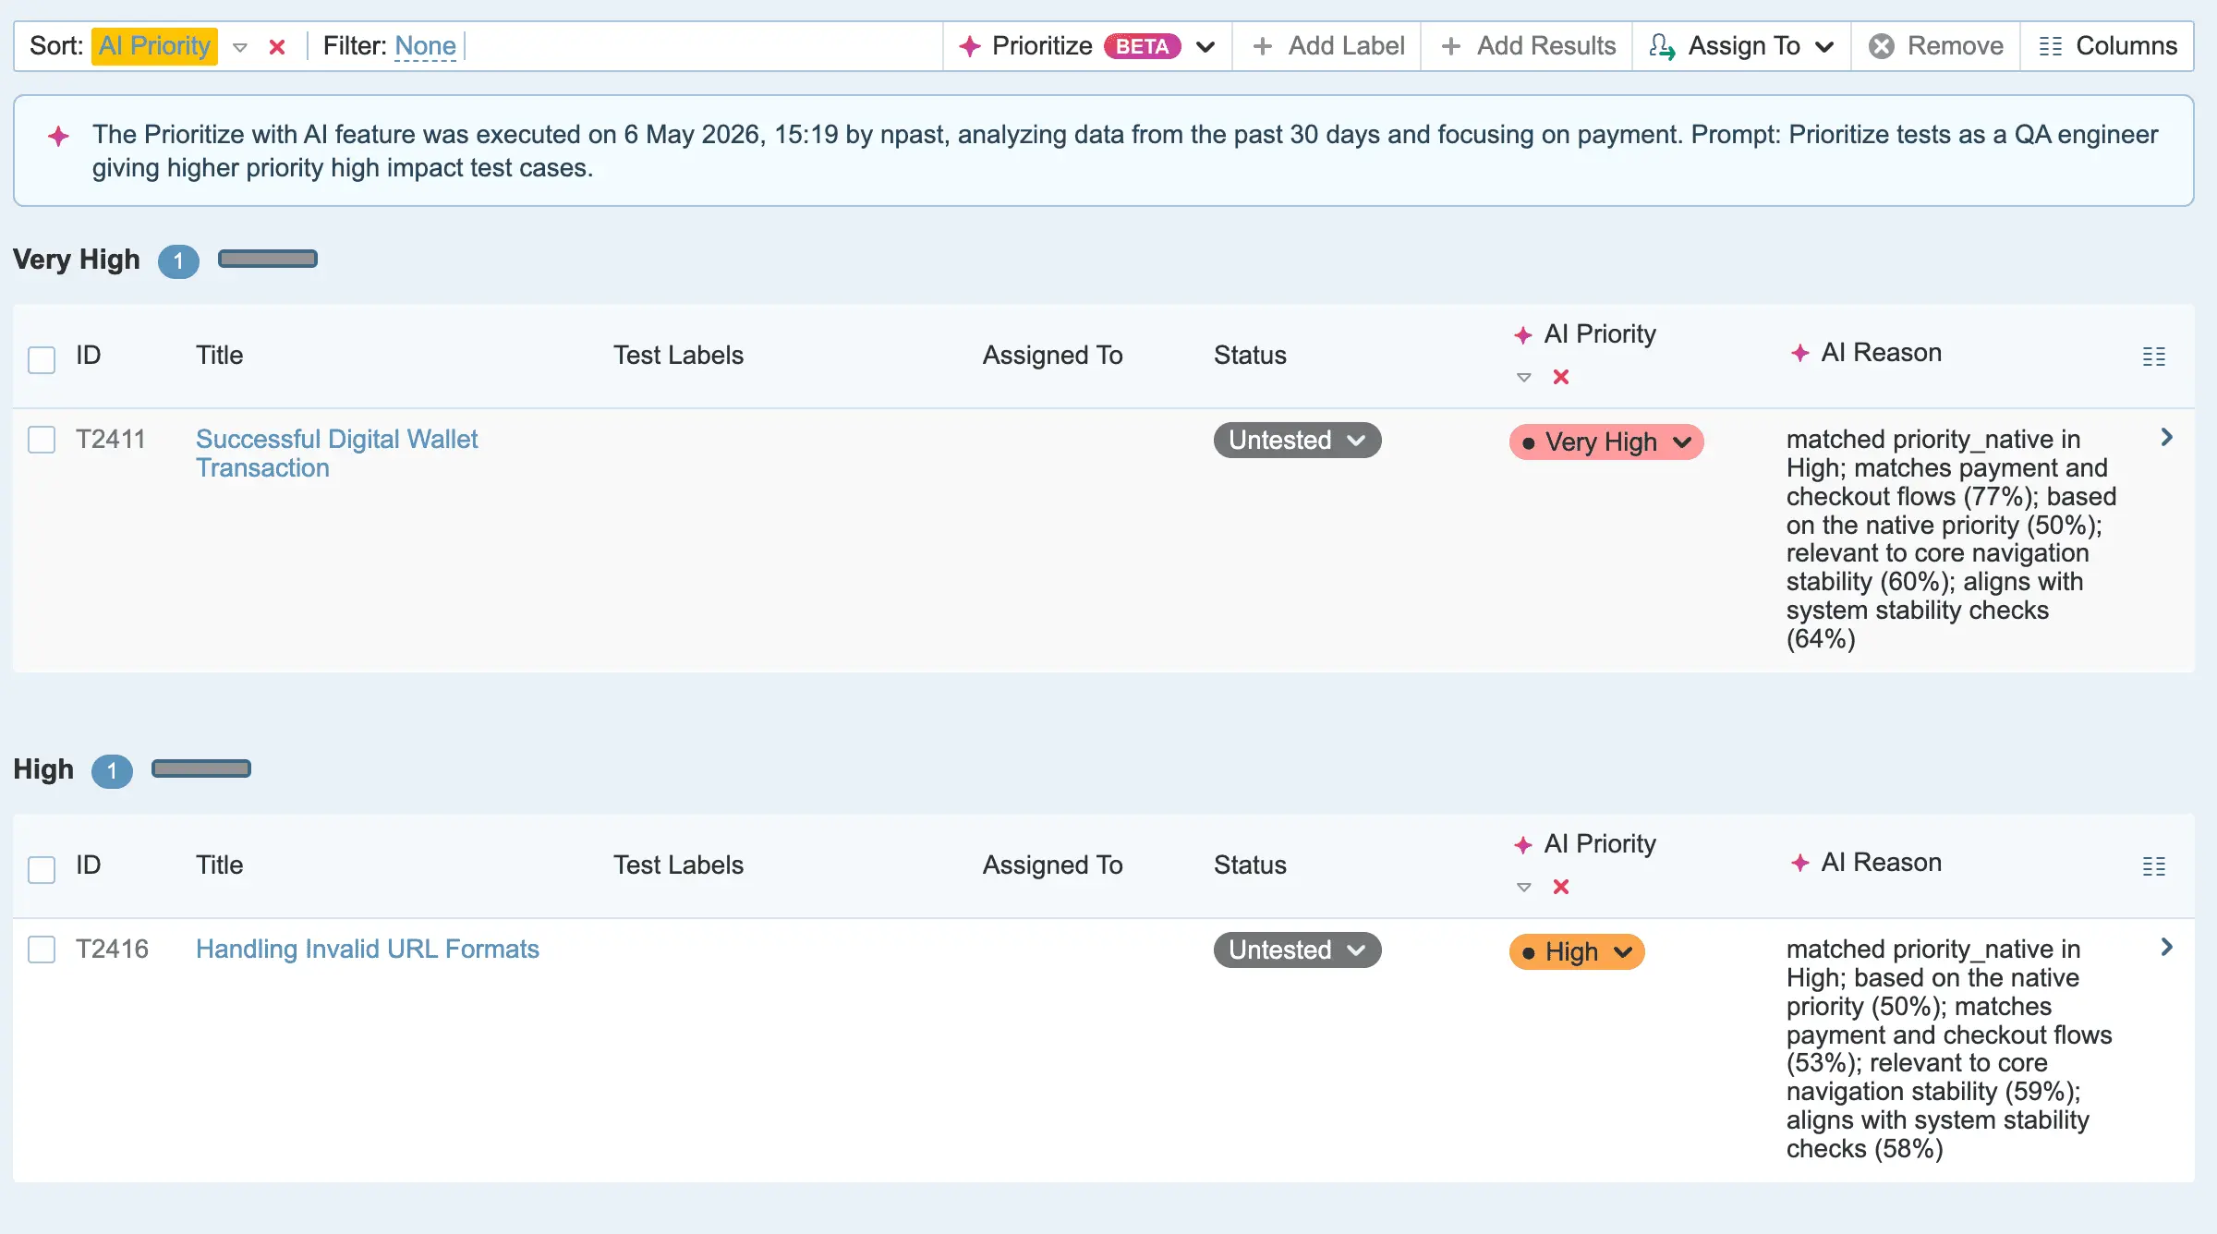2217x1234 pixels.
Task: Tick the checkbox for test T2411
Action: pos(42,440)
